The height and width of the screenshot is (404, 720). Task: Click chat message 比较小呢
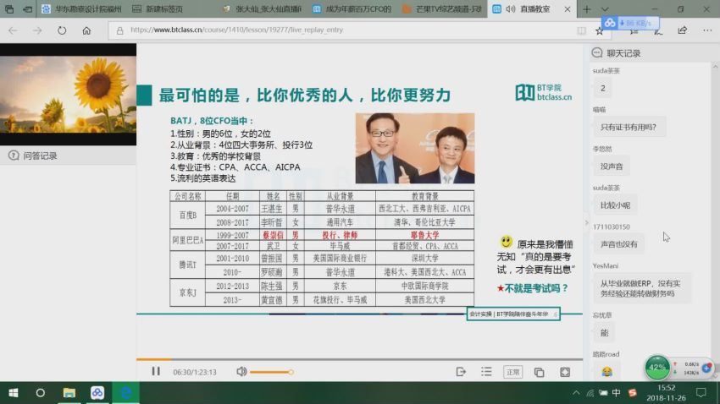[615, 205]
